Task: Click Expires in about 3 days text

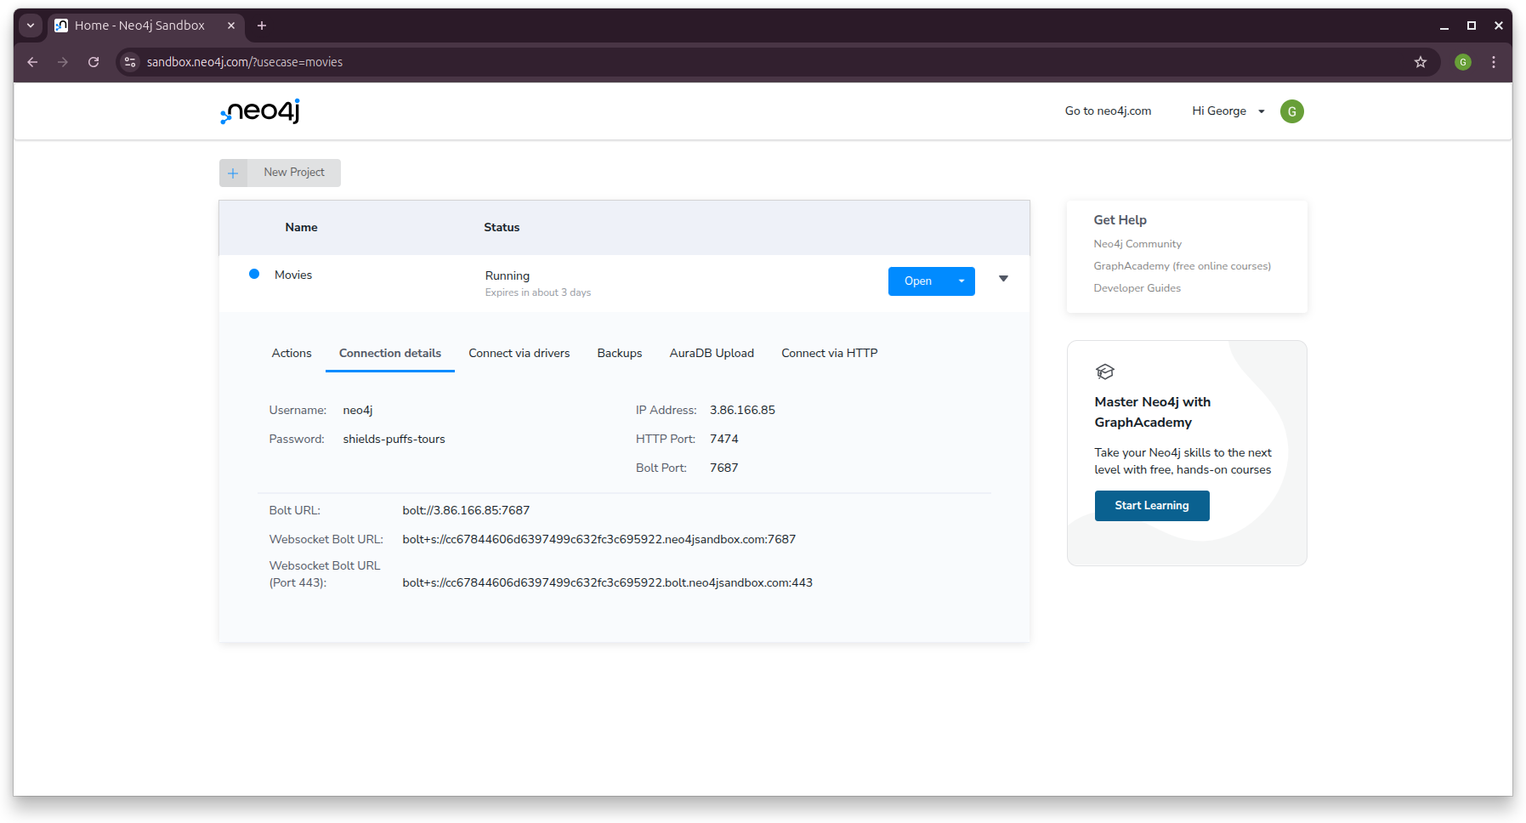Action: (x=538, y=292)
